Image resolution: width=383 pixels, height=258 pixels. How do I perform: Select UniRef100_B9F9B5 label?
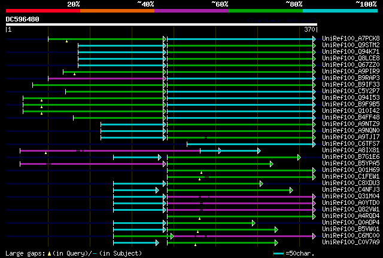coord(351,105)
